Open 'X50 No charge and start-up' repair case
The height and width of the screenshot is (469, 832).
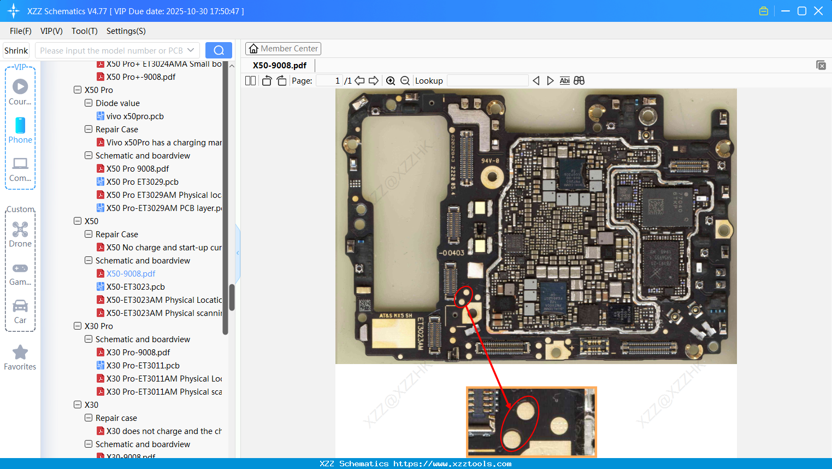click(164, 247)
